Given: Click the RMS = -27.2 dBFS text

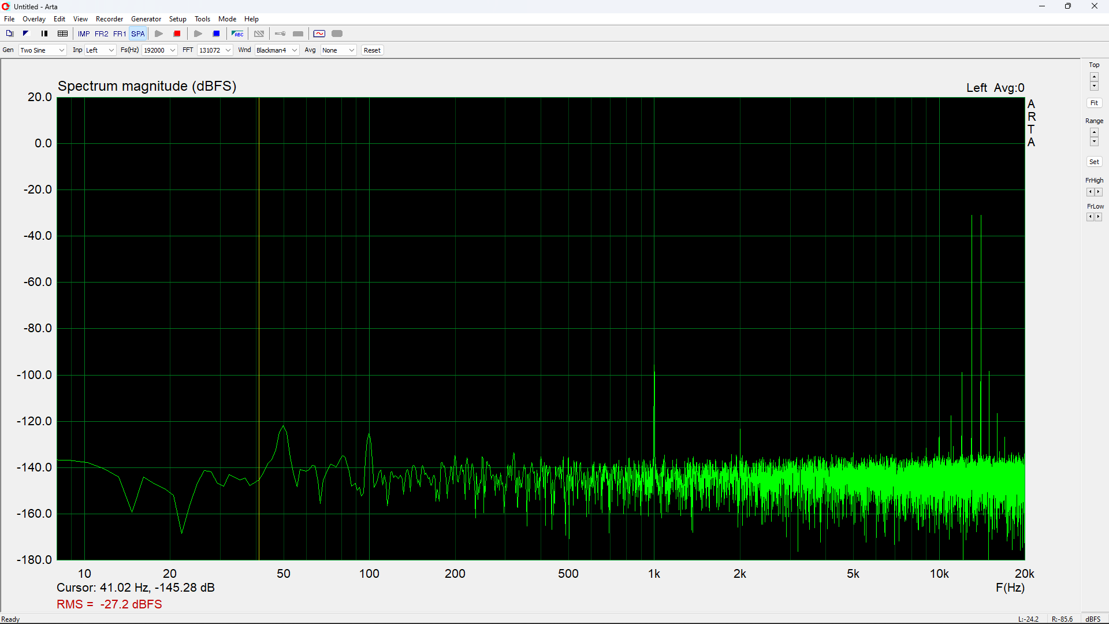Looking at the screenshot, I should (x=109, y=604).
